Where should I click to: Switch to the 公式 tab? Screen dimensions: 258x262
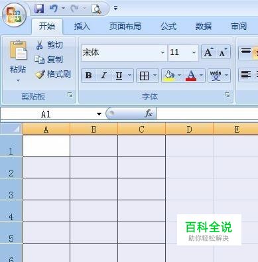coord(168,27)
